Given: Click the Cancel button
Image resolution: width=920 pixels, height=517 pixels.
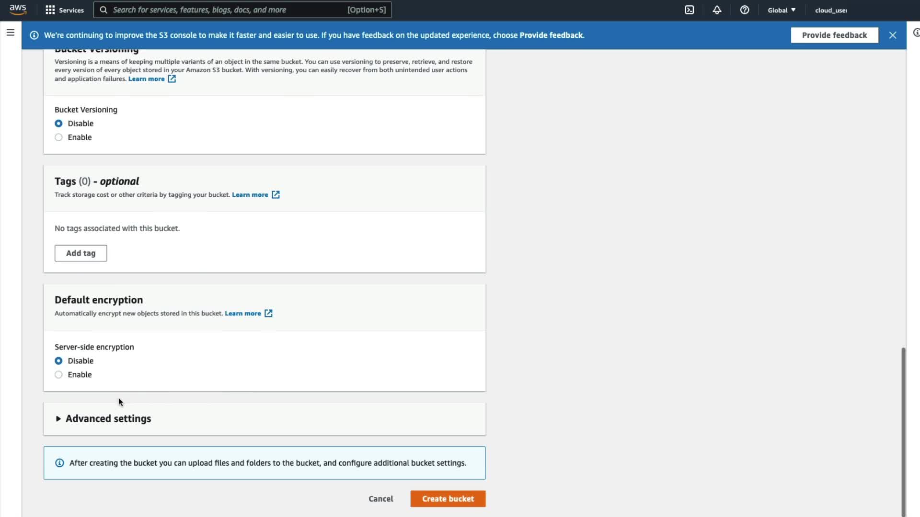Looking at the screenshot, I should [380, 499].
